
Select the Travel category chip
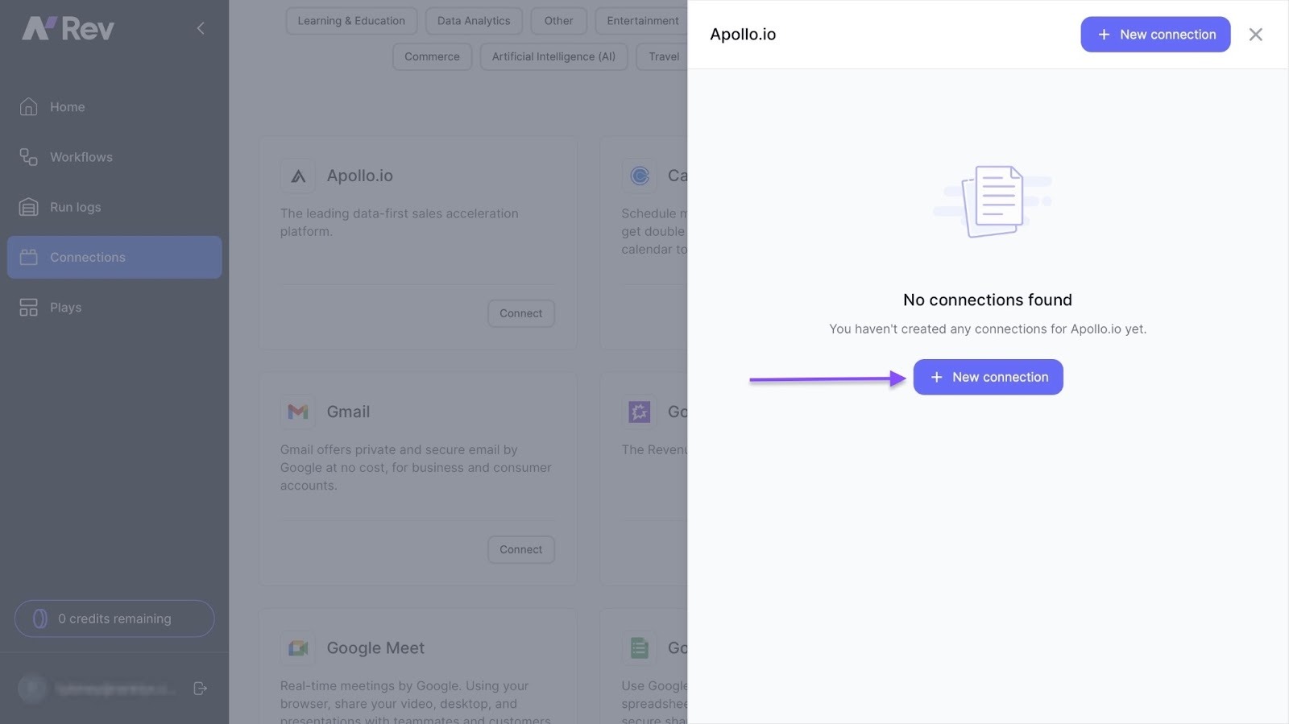pos(662,56)
